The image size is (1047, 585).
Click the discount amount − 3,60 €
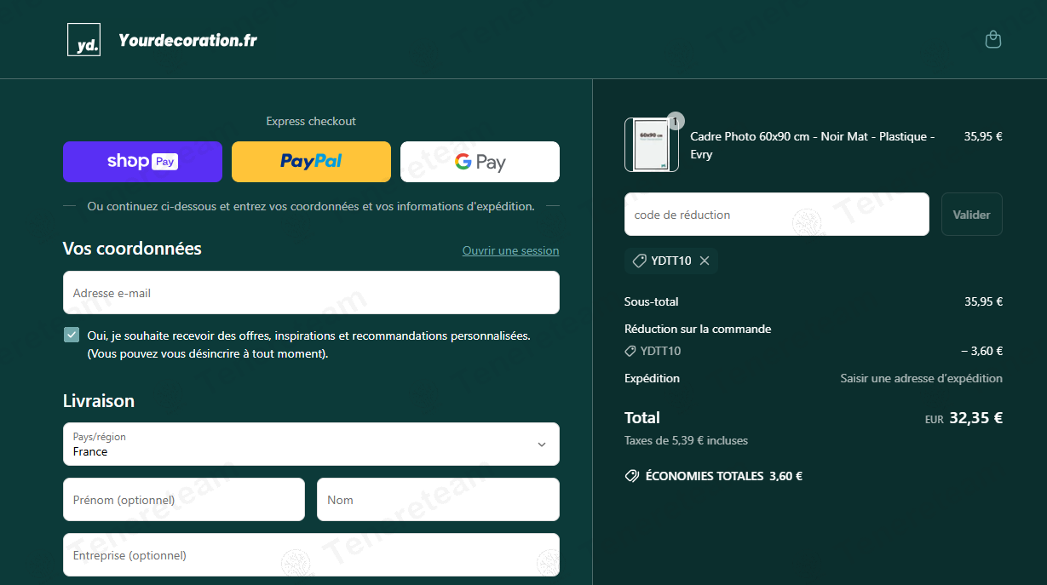click(x=981, y=351)
